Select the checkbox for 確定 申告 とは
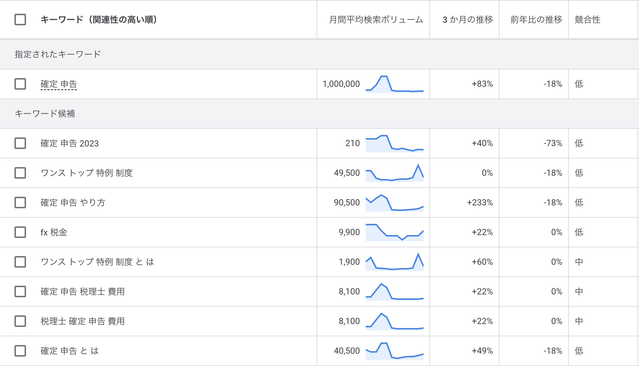The image size is (639, 366). coord(20,350)
